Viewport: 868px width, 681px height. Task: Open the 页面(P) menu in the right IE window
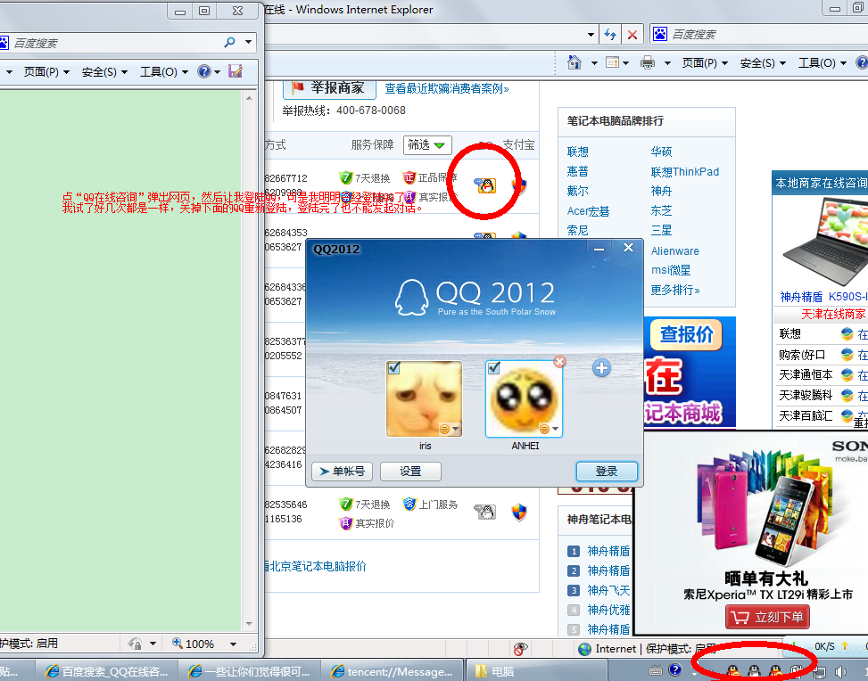pos(705,63)
